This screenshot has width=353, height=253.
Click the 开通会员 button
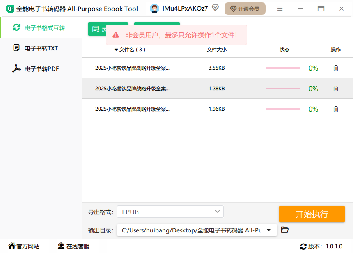[x=245, y=9]
